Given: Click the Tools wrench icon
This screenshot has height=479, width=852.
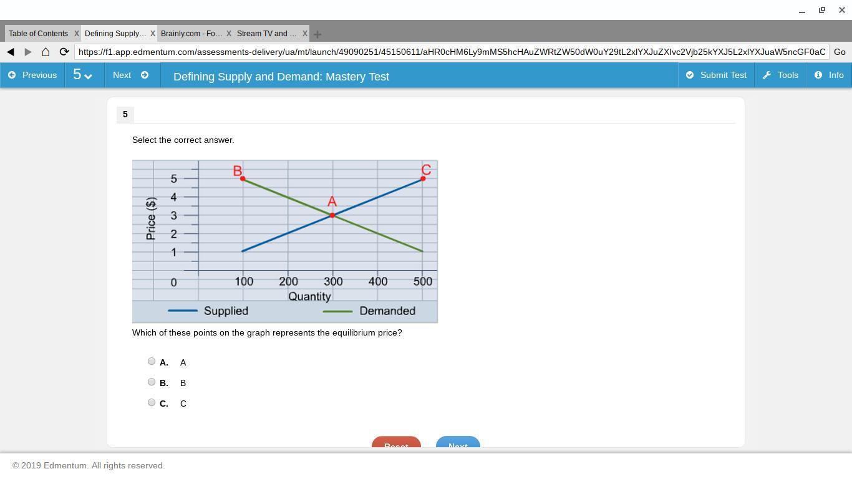Looking at the screenshot, I should (767, 75).
